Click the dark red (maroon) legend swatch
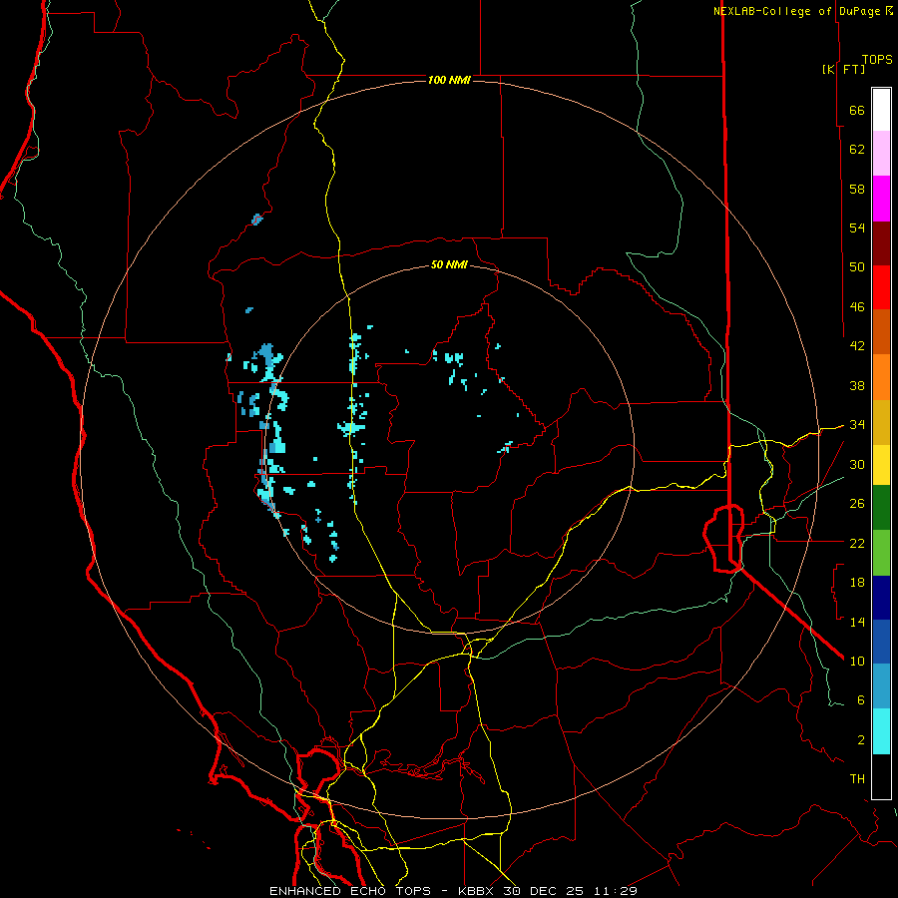Viewport: 898px width, 898px height. click(881, 244)
